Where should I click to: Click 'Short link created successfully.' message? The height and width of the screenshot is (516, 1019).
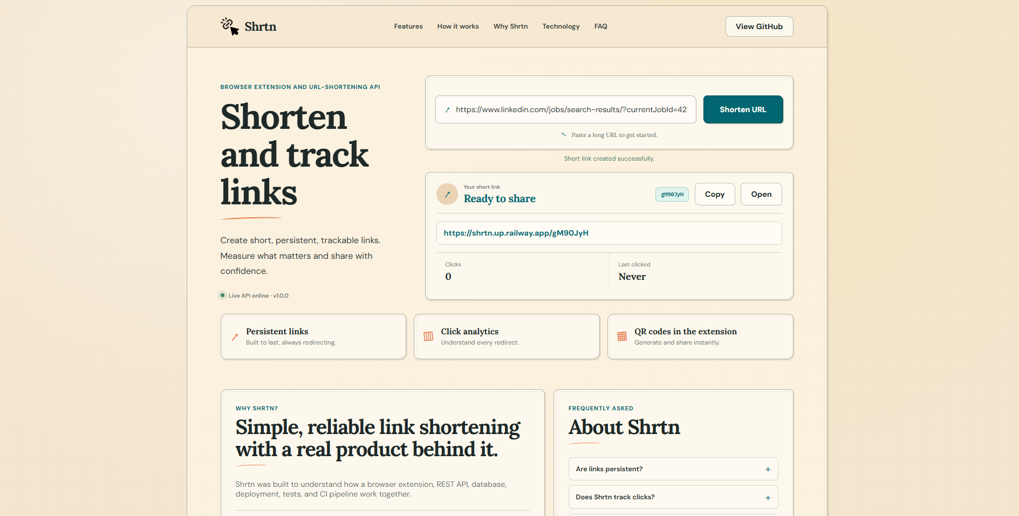click(x=609, y=159)
